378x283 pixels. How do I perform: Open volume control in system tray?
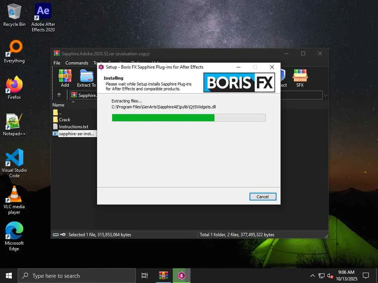(x=330, y=276)
